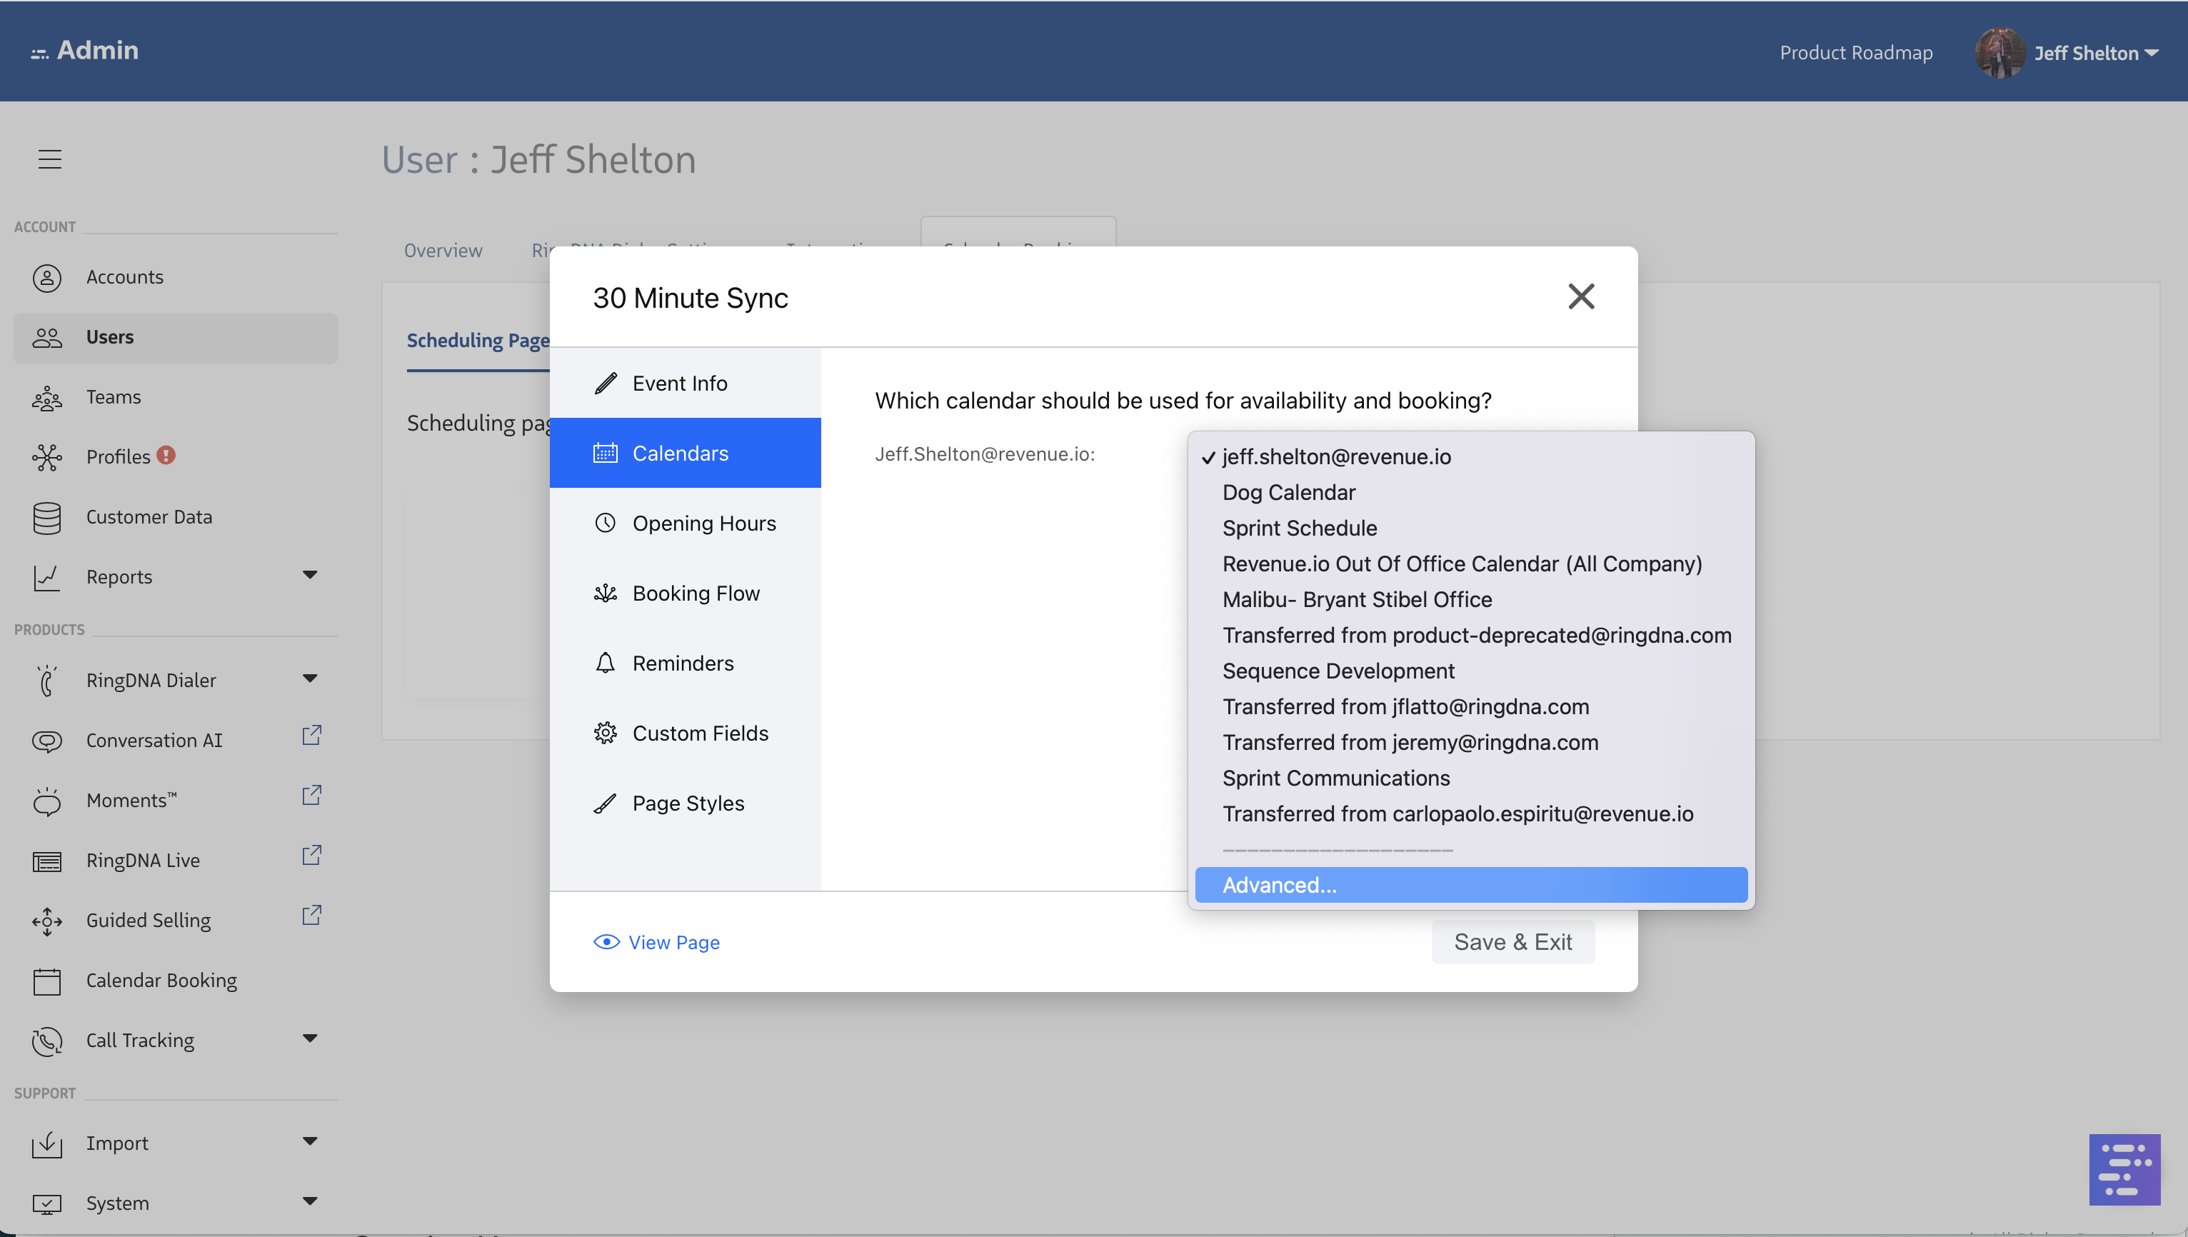Click the Save & Exit button
The image size is (2188, 1237).
(x=1512, y=942)
